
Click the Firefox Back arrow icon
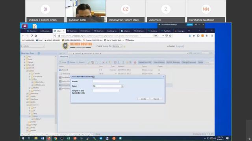(23, 36)
